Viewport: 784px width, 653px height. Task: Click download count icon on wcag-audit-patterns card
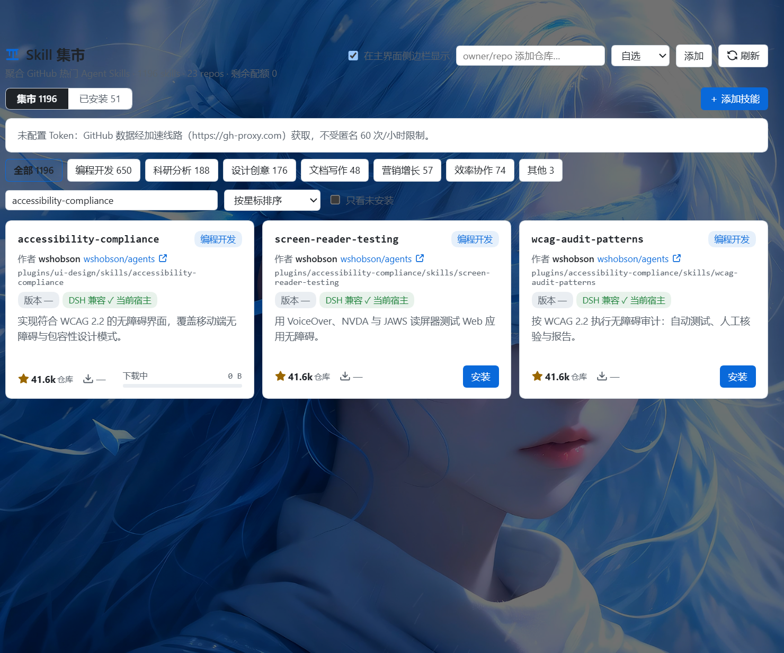(602, 377)
